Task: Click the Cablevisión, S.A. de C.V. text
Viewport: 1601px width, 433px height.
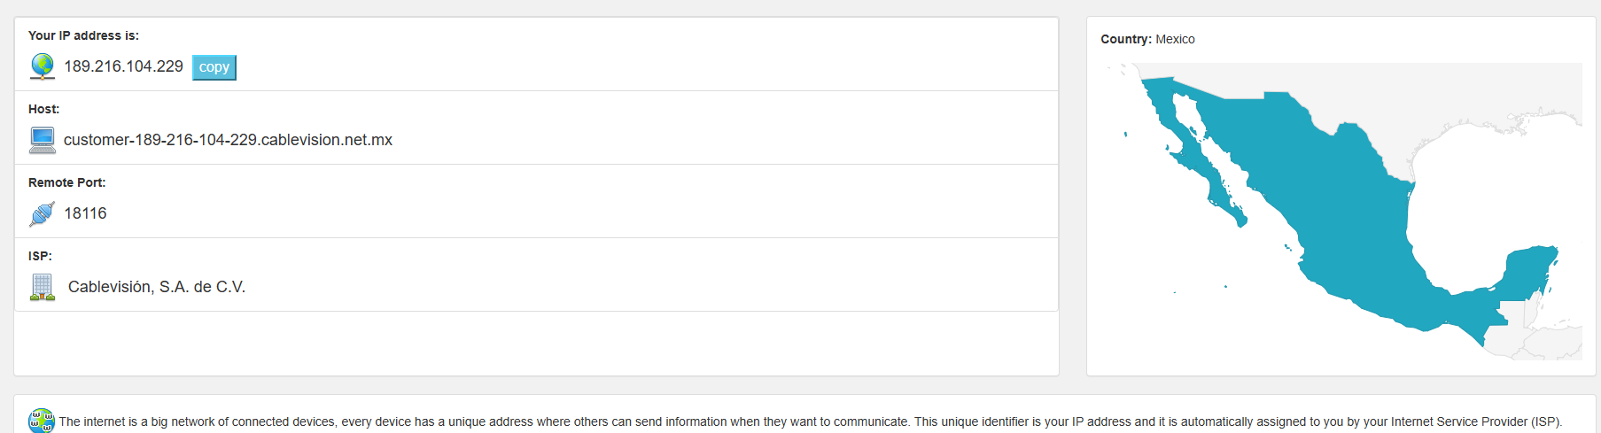Action: point(157,287)
